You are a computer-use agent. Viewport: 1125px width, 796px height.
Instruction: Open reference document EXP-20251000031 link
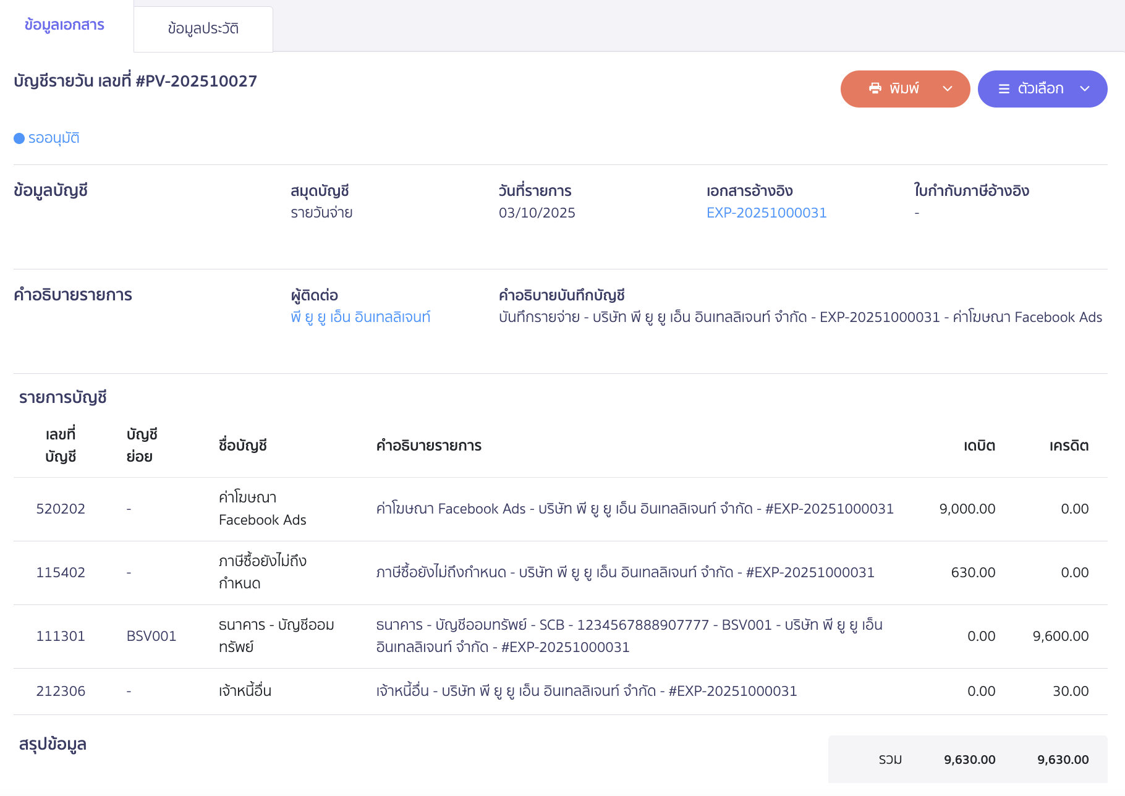(x=766, y=213)
